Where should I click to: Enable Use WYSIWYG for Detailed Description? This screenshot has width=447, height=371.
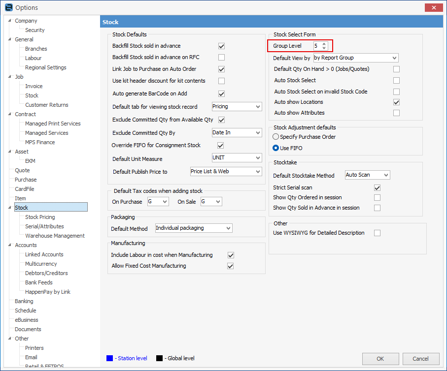377,233
